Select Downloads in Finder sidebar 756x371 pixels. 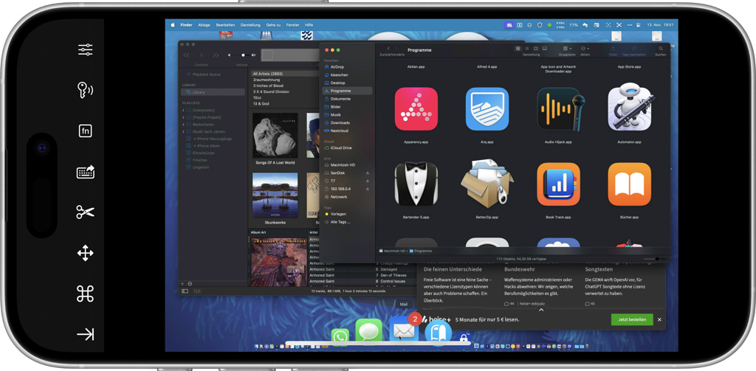point(340,122)
